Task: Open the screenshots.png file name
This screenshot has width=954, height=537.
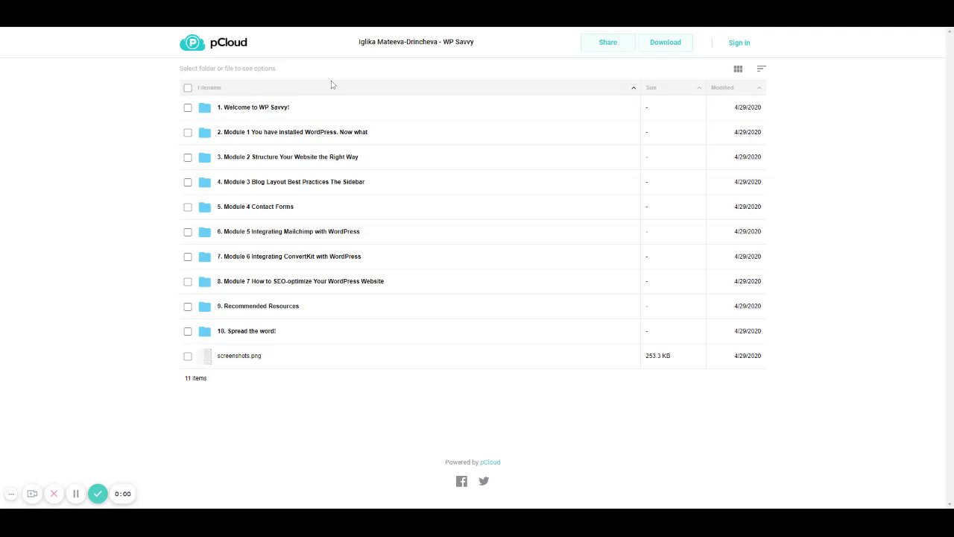Action: click(x=239, y=356)
